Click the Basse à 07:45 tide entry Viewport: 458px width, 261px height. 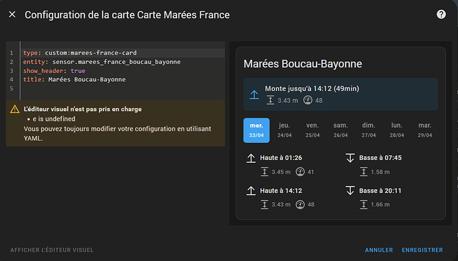point(380,158)
